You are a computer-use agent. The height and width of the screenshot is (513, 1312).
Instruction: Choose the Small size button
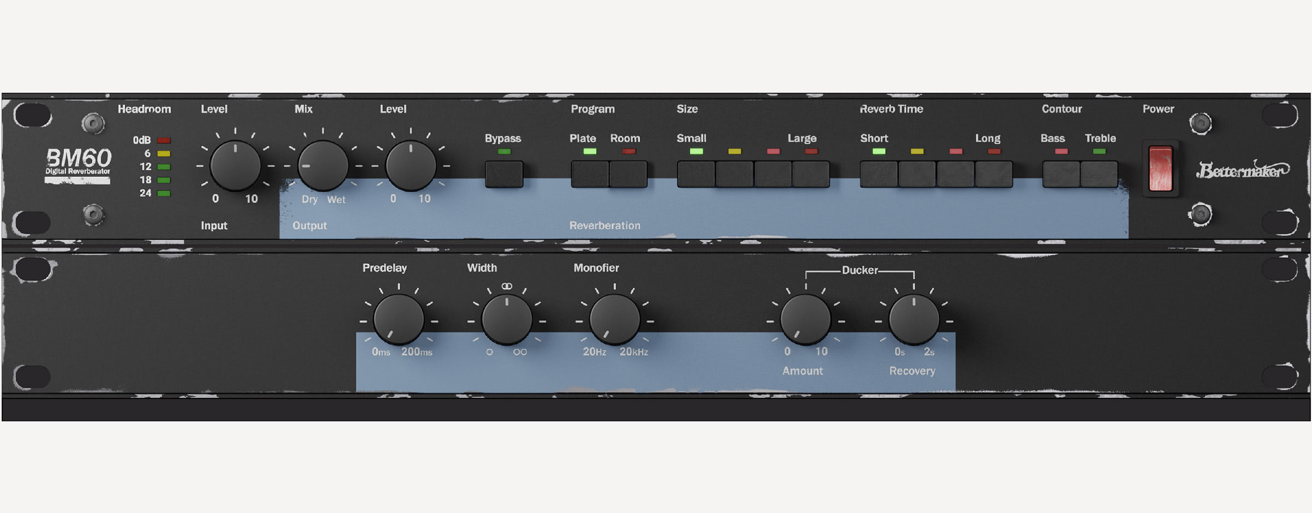click(x=696, y=174)
